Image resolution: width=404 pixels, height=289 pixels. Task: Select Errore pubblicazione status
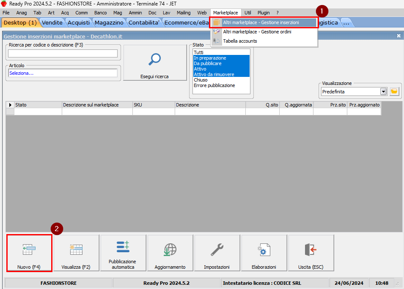(x=222, y=85)
